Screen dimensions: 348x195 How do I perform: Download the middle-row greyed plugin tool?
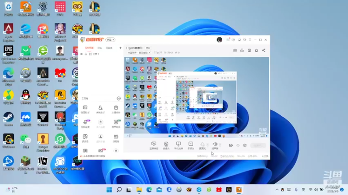[x=100, y=124]
